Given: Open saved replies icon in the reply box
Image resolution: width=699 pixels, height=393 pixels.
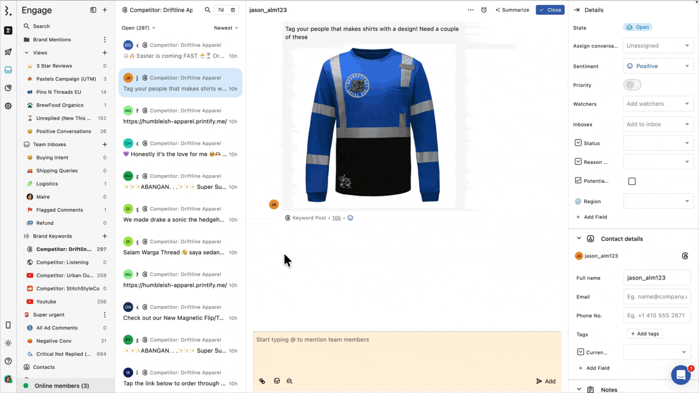Looking at the screenshot, I should (x=290, y=381).
